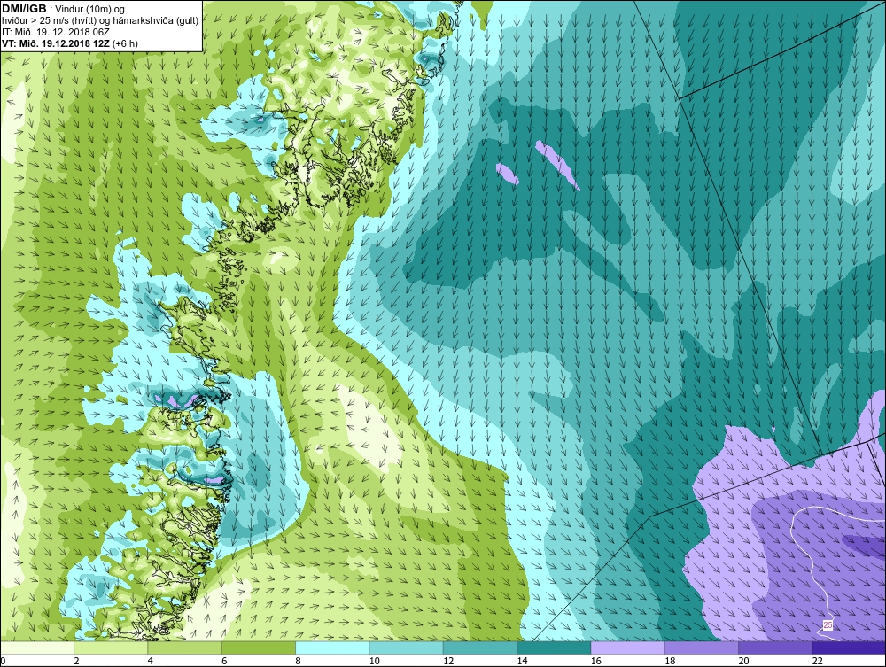Click the DMI/IGB title in legend box
Image resolution: width=886 pixels, height=667 pixels.
click(x=24, y=9)
